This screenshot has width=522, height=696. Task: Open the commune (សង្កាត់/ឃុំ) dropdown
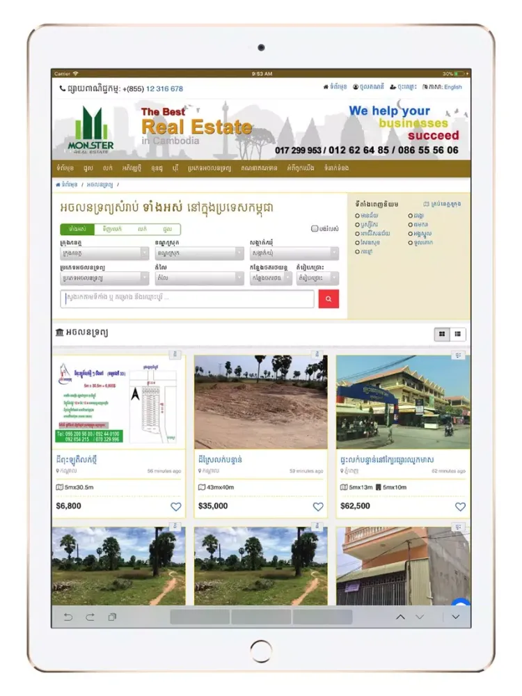coord(294,253)
